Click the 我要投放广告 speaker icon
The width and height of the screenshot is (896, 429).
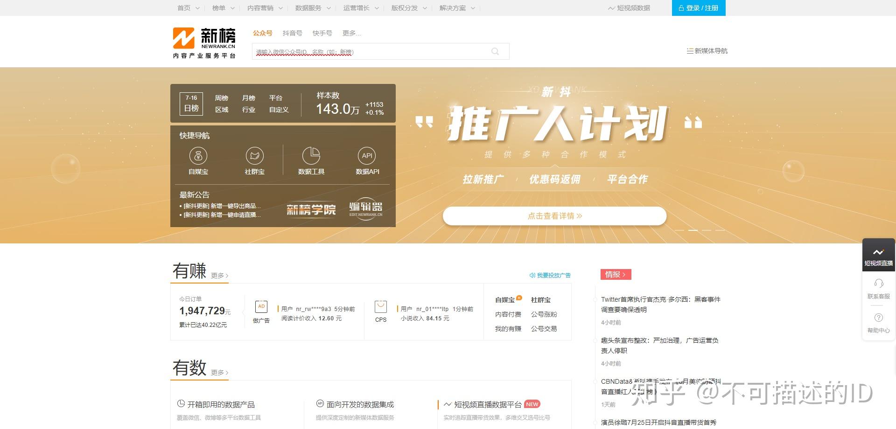point(532,275)
